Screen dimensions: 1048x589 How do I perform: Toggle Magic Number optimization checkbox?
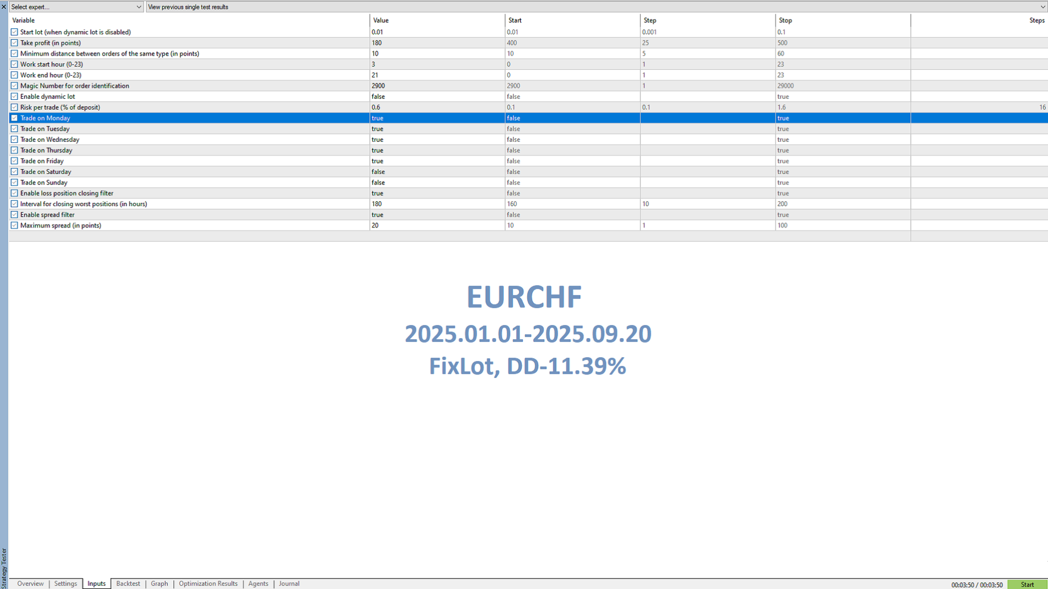click(x=15, y=86)
